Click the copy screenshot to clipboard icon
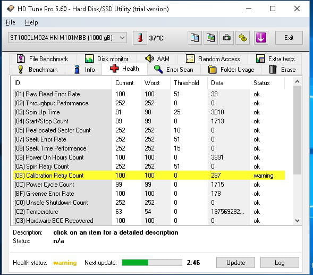The image size is (313, 275). pyautogui.click(x=210, y=38)
